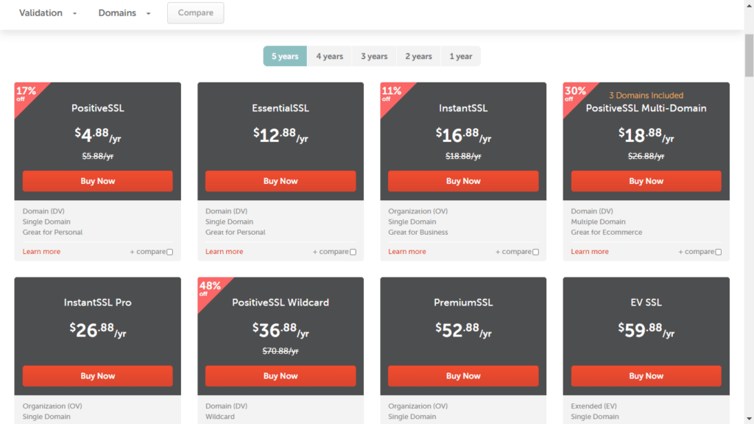Enable compare checkbox for EssentialSSL
Image resolution: width=754 pixels, height=424 pixels.
click(353, 252)
